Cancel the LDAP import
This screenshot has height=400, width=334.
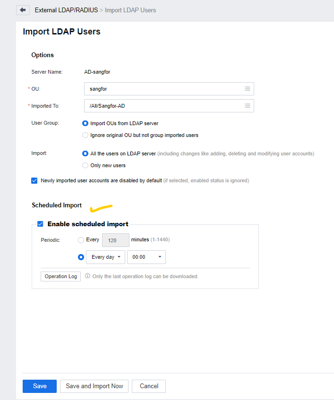click(149, 386)
